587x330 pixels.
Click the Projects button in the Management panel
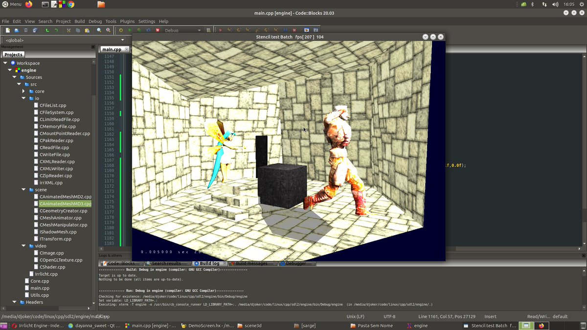tap(13, 54)
